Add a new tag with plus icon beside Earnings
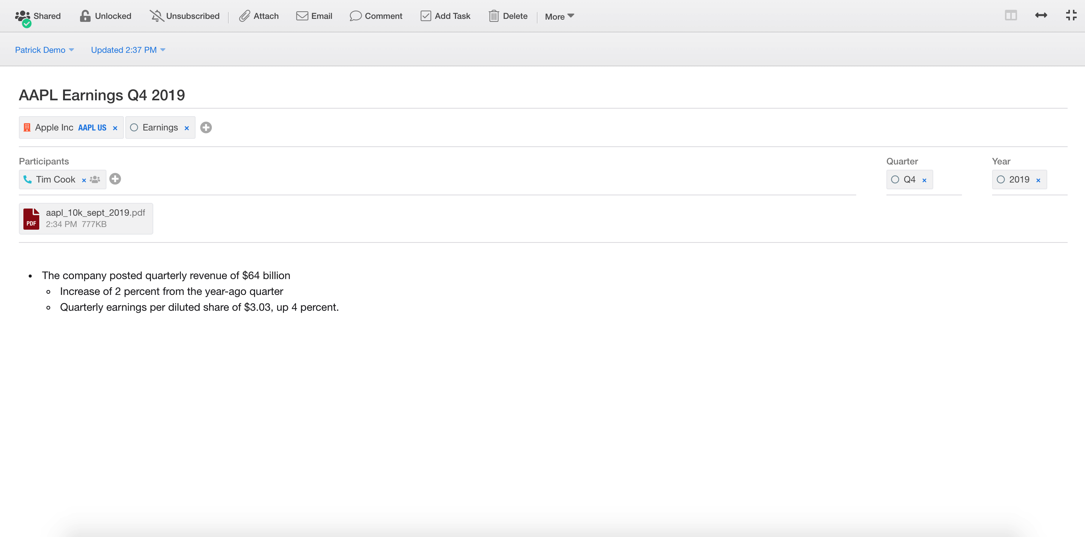Screen dimensions: 1085x537 pyautogui.click(x=206, y=127)
